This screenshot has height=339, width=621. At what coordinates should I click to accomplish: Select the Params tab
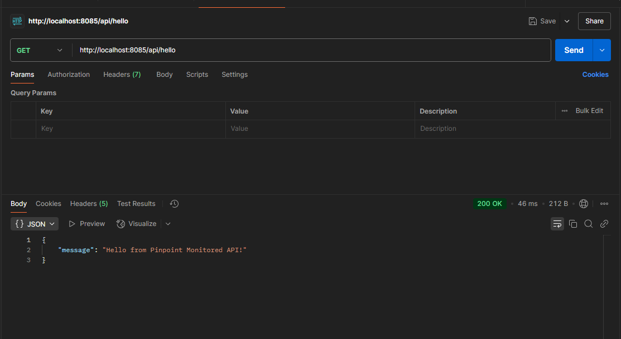click(x=22, y=75)
